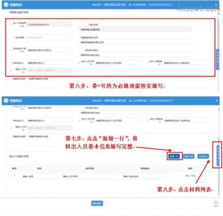Screen dimensions: 223x216
Task: Expand the 转往单位行政区划 dropdown in the step-six form
Action: point(49,50)
